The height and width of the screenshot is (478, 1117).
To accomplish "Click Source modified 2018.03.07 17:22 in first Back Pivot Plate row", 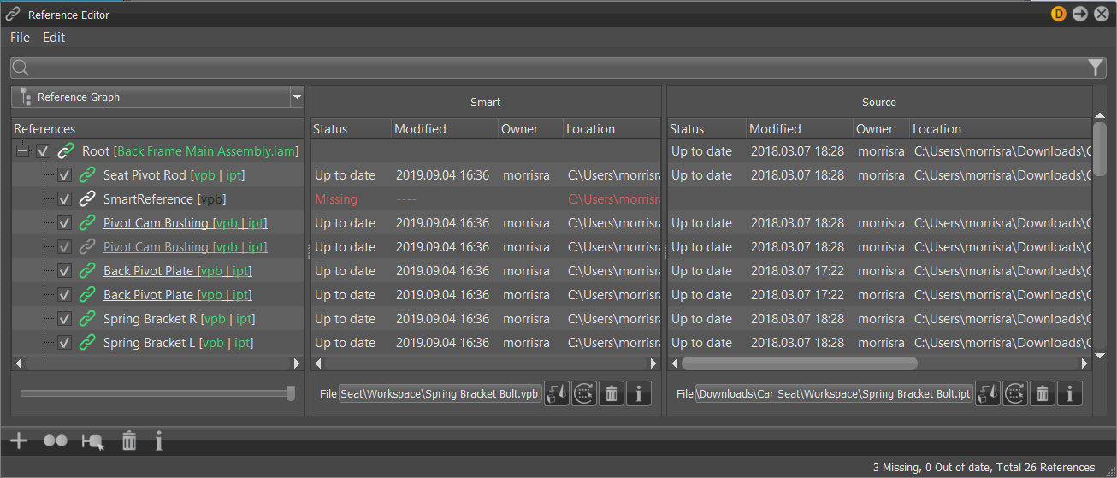I will coord(798,271).
